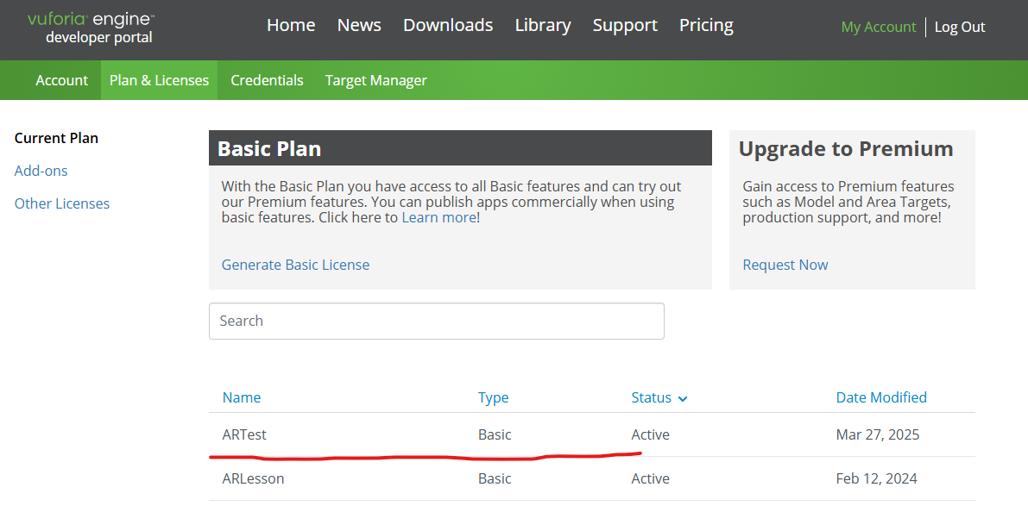Open the Downloads section

(x=448, y=25)
